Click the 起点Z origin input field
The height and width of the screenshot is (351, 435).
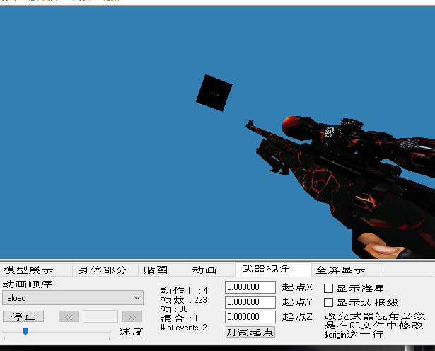click(x=250, y=317)
